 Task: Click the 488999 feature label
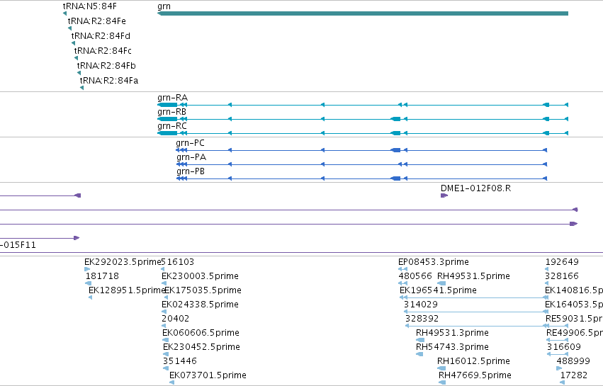[573, 361]
